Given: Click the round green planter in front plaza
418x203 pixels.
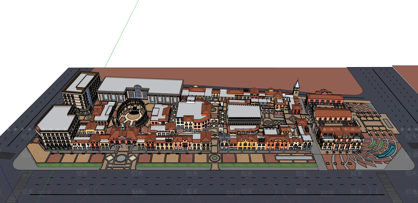Looking at the screenshot, I should (x=214, y=158).
